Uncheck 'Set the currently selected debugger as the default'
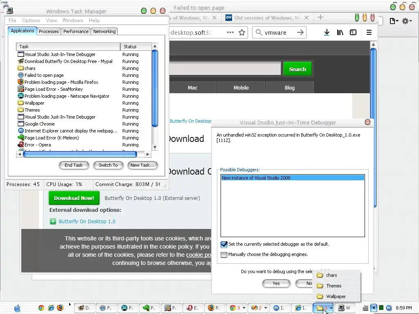Image resolution: width=419 pixels, height=314 pixels. (224, 244)
